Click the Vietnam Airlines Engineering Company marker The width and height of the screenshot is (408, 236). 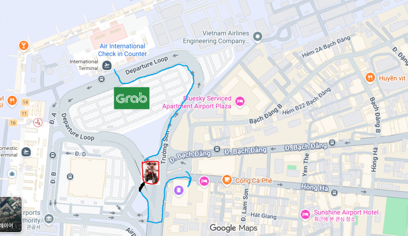click(258, 37)
